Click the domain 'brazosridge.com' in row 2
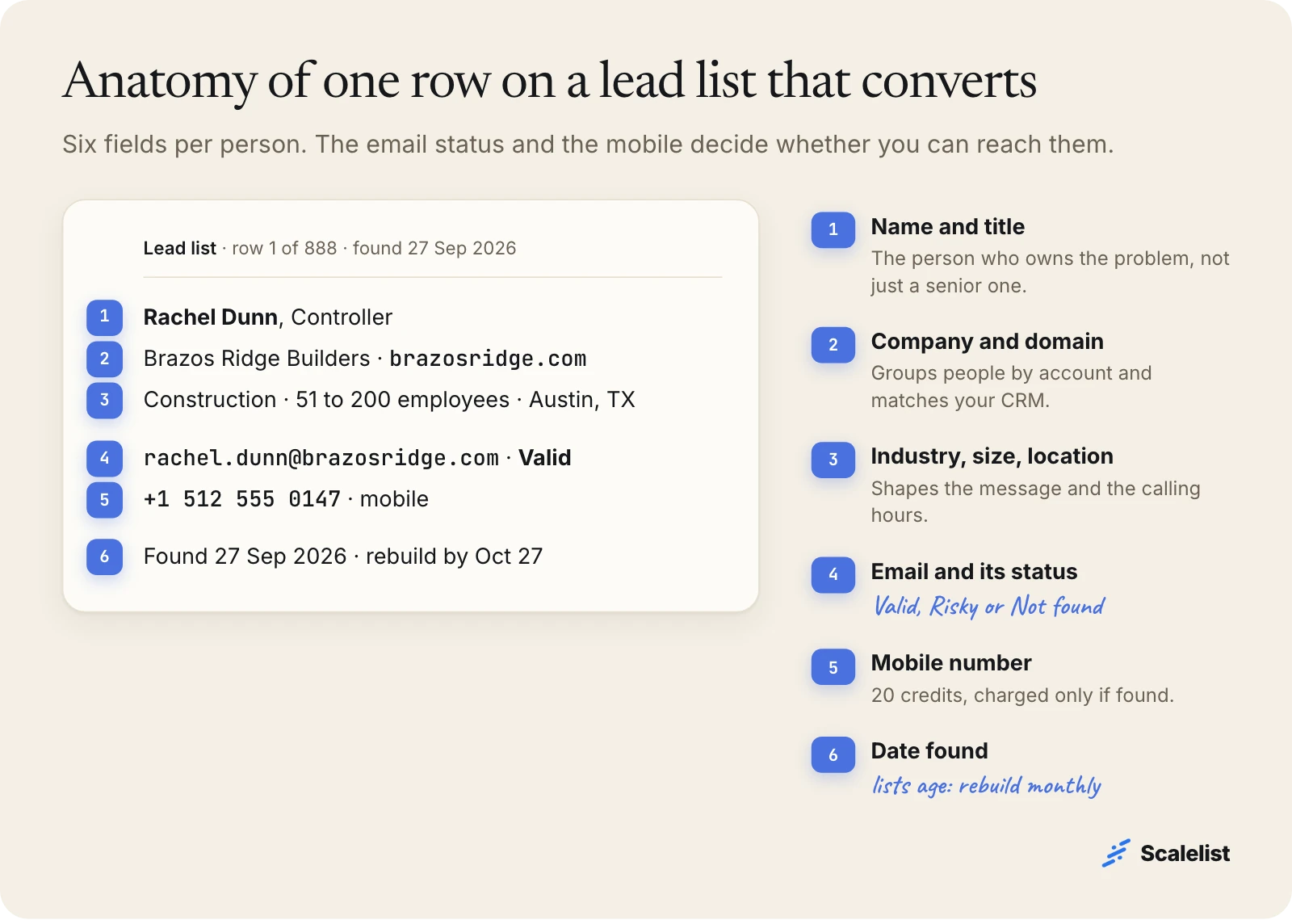 click(x=488, y=359)
